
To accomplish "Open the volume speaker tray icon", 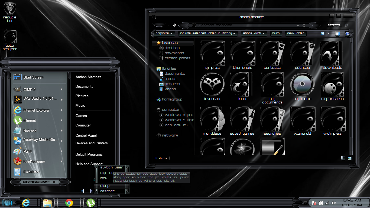I will click(334, 203).
